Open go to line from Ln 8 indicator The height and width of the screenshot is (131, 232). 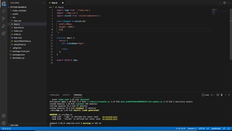click(181, 128)
